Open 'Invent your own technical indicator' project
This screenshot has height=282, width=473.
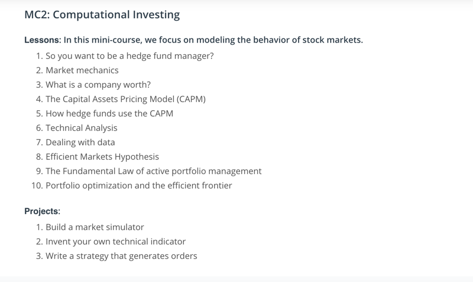click(x=115, y=242)
